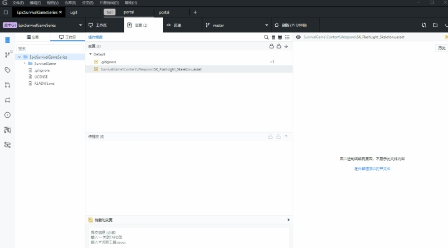Switch to the 工作区 panel tab

[x=67, y=37]
